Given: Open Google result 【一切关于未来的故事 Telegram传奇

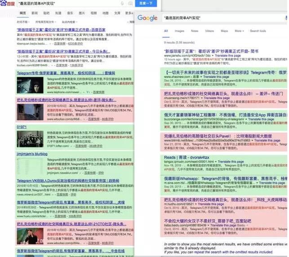Looking at the screenshot, I should (x=226, y=72).
